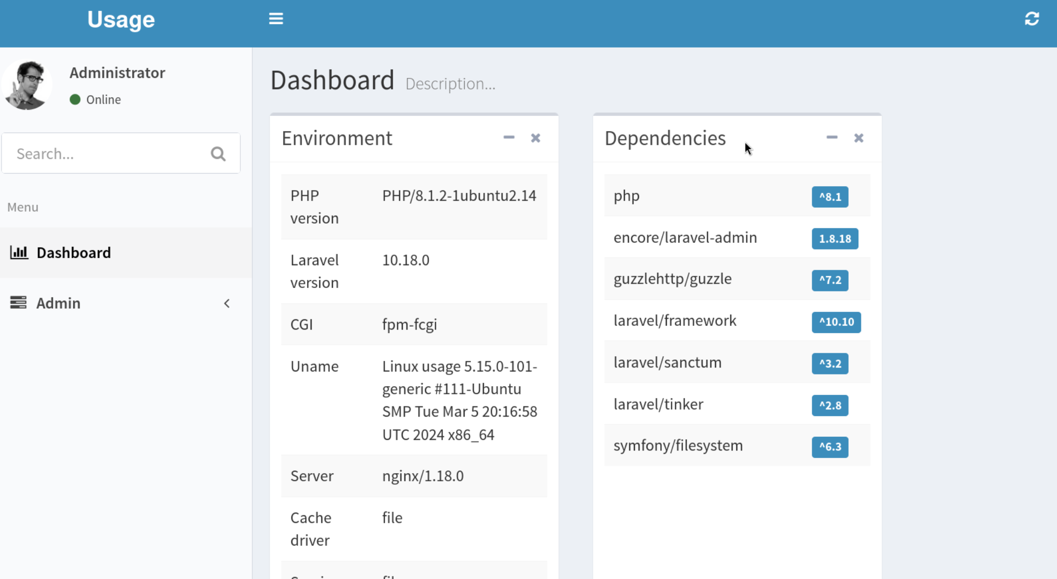Open the Dashboard menu item
This screenshot has width=1057, height=579.
[x=126, y=253]
